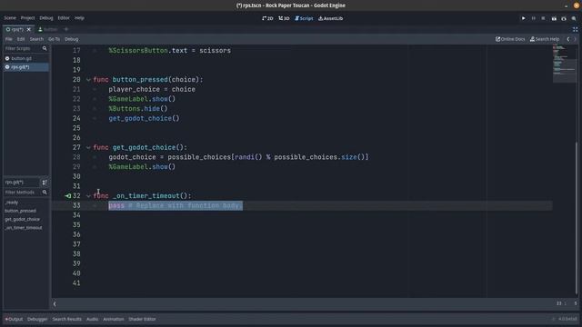Image resolution: width=582 pixels, height=327 pixels.
Task: Collapse the button_pressed function fold arrow
Action: coord(88,80)
